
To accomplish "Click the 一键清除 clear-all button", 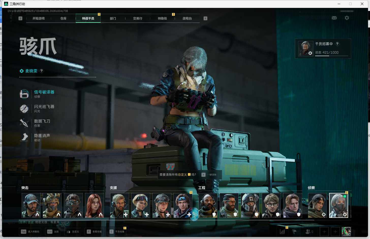I will (209, 175).
